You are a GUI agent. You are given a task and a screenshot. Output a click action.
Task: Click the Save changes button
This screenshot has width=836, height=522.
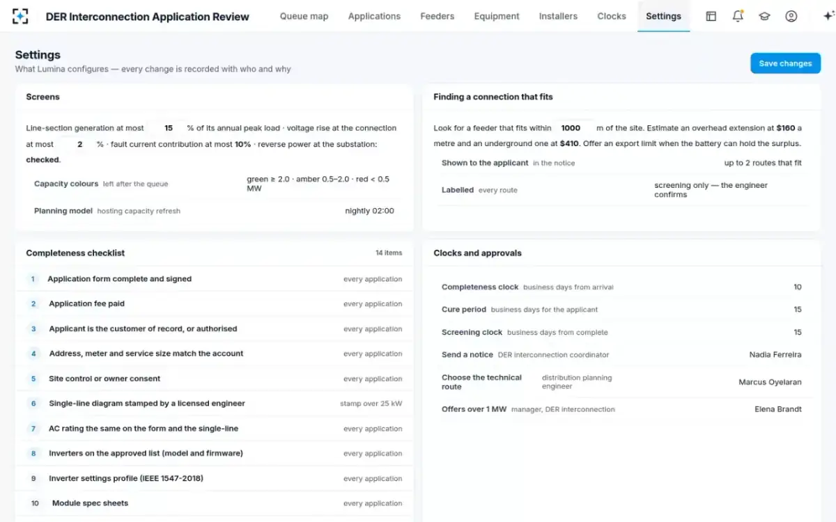coord(785,63)
